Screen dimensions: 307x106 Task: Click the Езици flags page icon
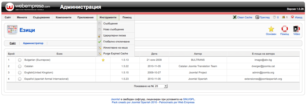(12, 30)
